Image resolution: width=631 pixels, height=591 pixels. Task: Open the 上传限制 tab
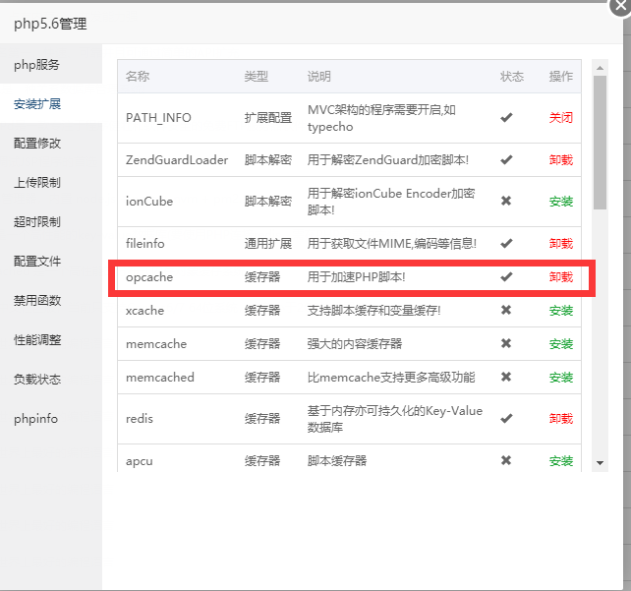51,182
